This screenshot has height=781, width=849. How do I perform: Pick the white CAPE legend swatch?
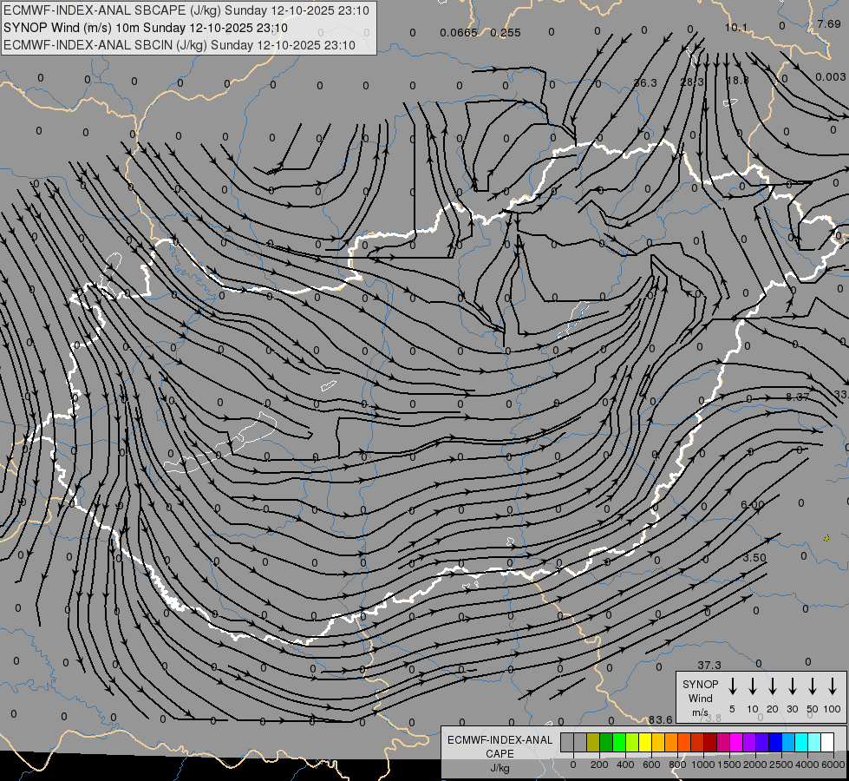(x=827, y=742)
